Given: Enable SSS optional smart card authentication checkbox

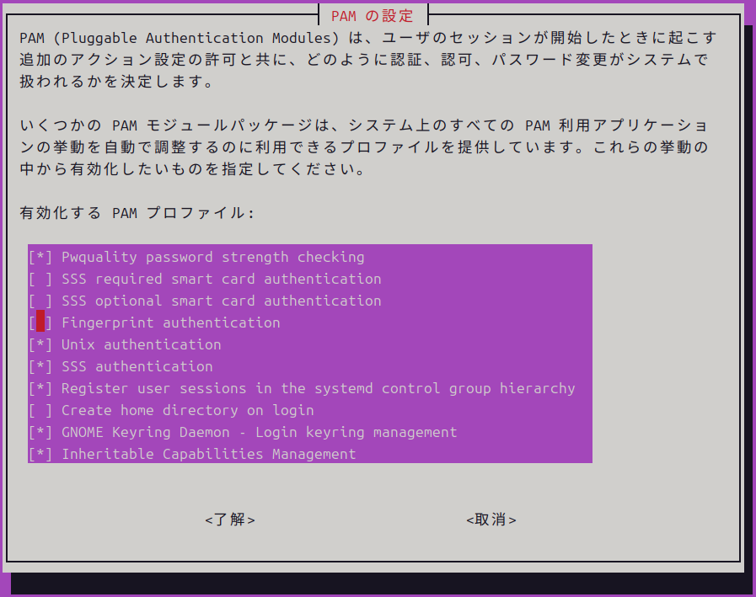Looking at the screenshot, I should (40, 301).
